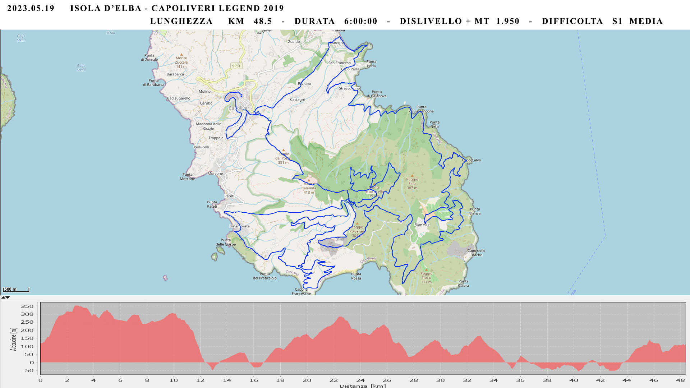Screen dimensions: 690x388
Task: Select the Capo le Francesche label
Action: click(x=301, y=291)
